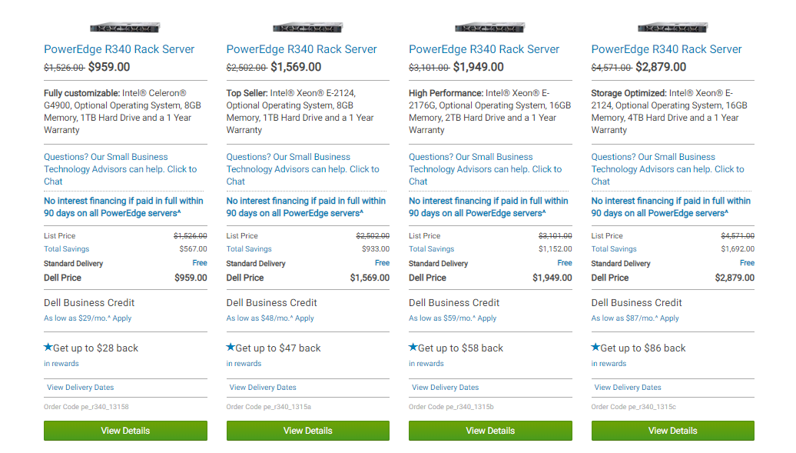The height and width of the screenshot is (453, 796).
Task: Click the $1,569.00 server product thumbnail image
Action: (307, 28)
